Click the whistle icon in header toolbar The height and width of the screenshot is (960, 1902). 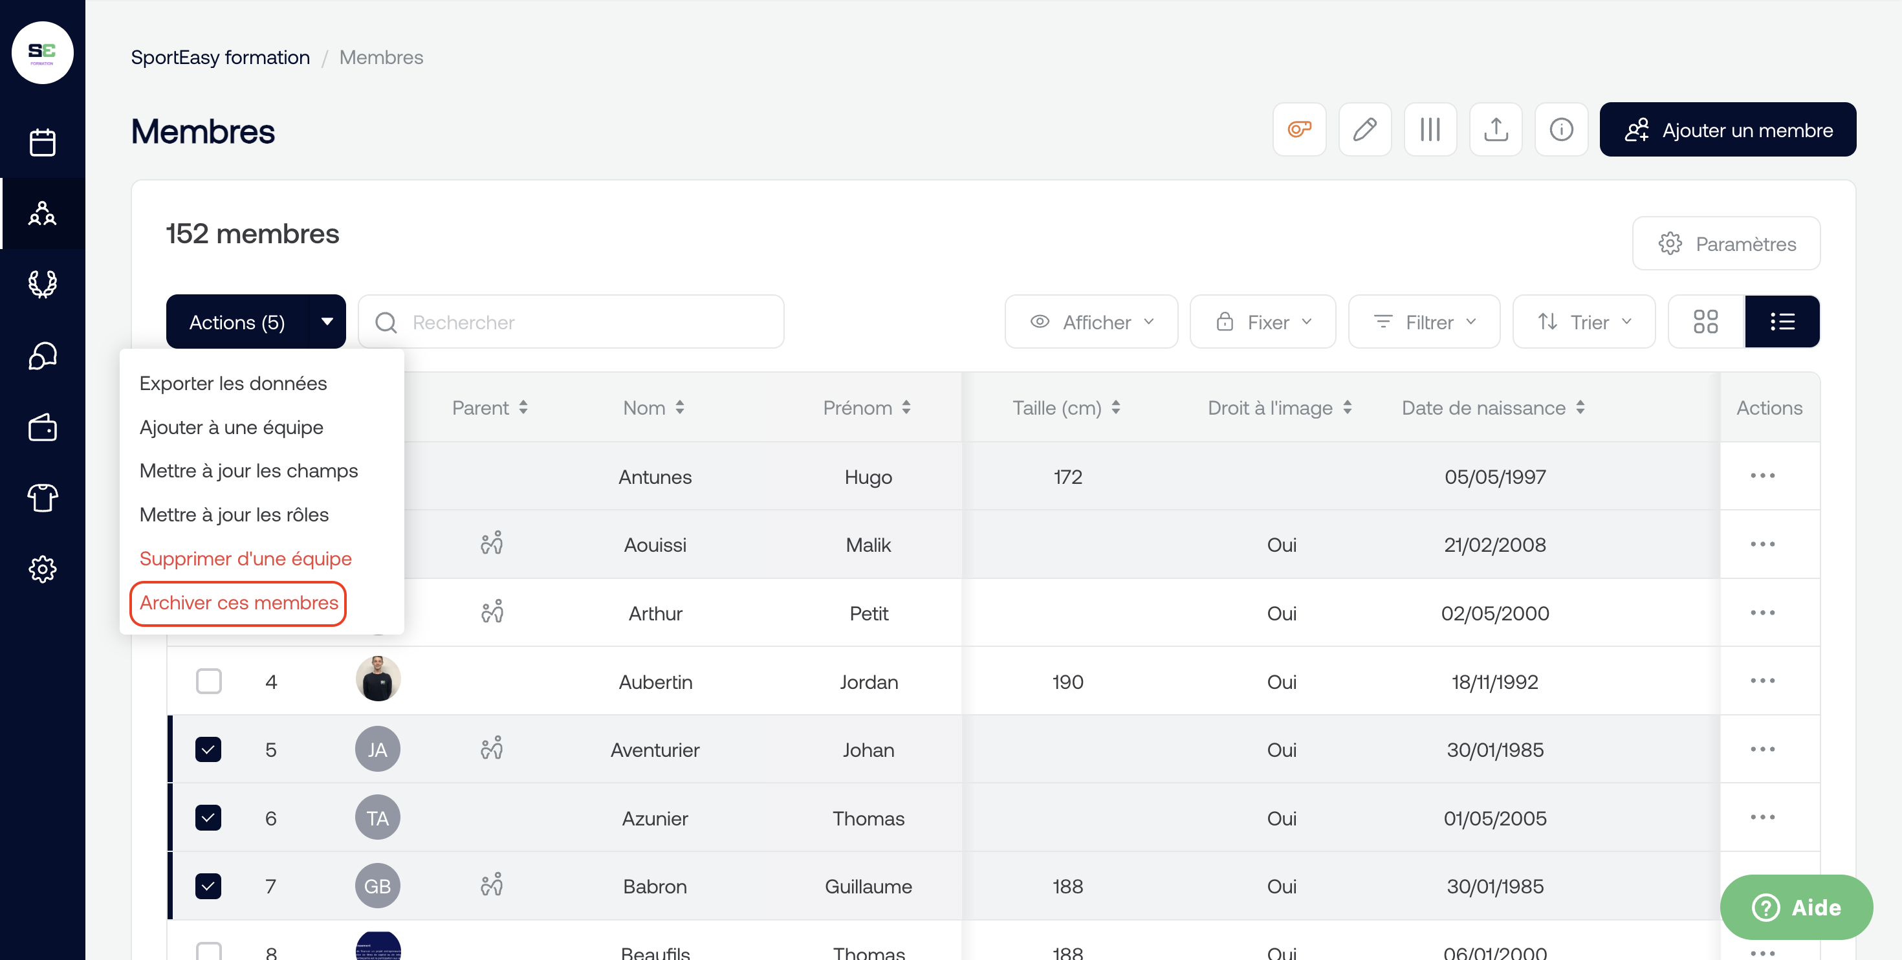1299,129
